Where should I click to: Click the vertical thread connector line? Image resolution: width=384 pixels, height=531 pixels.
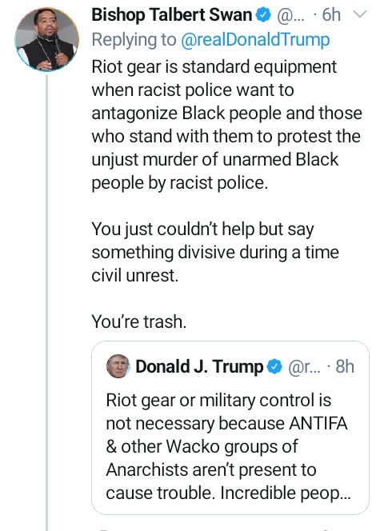(x=46, y=303)
